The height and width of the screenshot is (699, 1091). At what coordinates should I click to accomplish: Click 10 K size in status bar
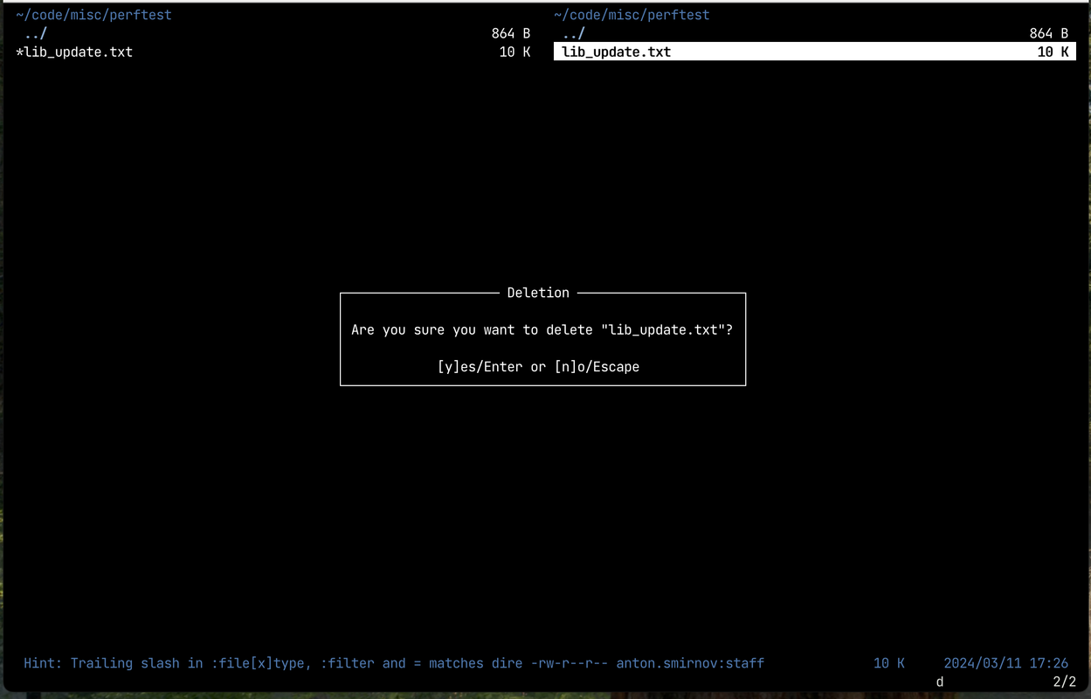pos(889,663)
